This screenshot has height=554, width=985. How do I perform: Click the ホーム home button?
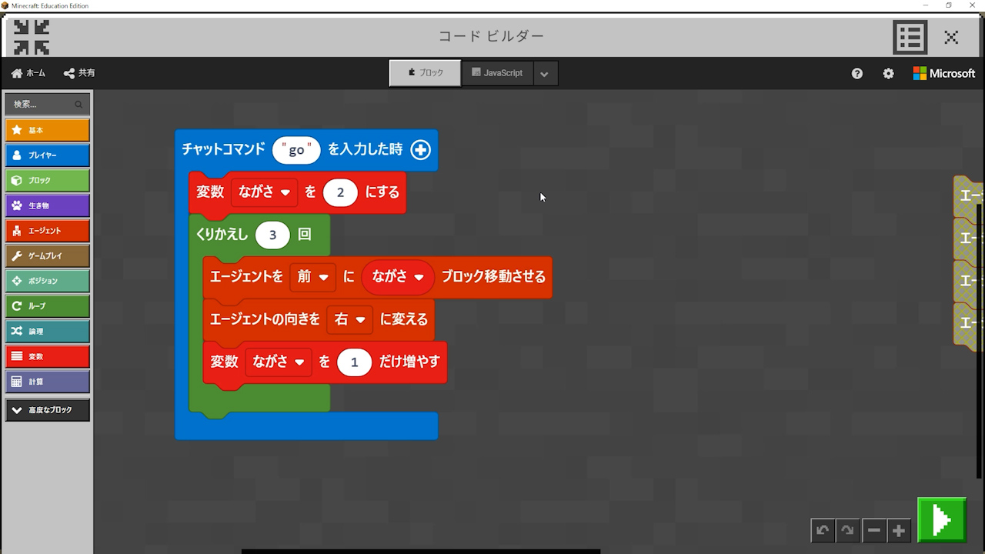28,73
